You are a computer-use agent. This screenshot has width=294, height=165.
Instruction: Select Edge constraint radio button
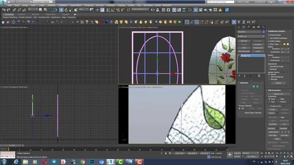279,99
